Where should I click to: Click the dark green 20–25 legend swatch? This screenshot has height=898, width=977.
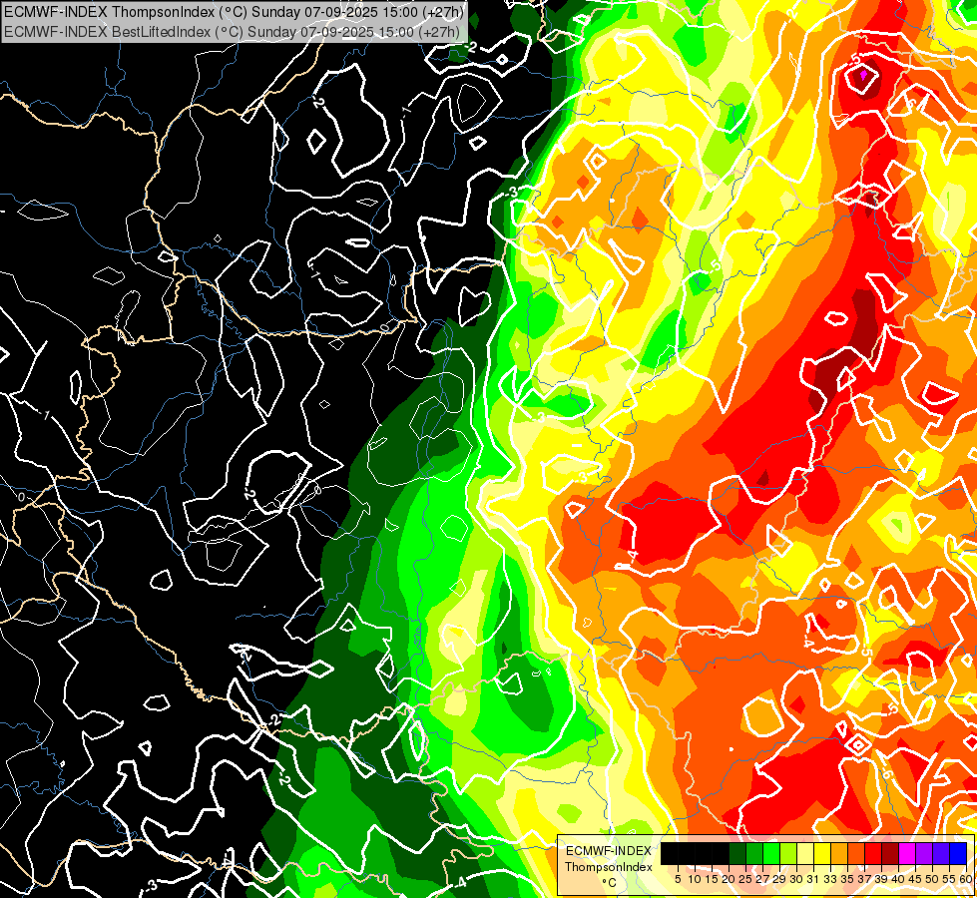pyautogui.click(x=737, y=853)
